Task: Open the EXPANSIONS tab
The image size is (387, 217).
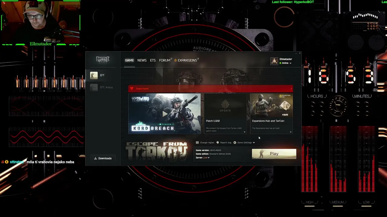Action: pyautogui.click(x=187, y=60)
